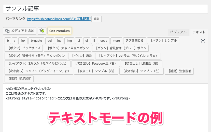
Task: Click the メディアを追加 button
Action: 20,31
